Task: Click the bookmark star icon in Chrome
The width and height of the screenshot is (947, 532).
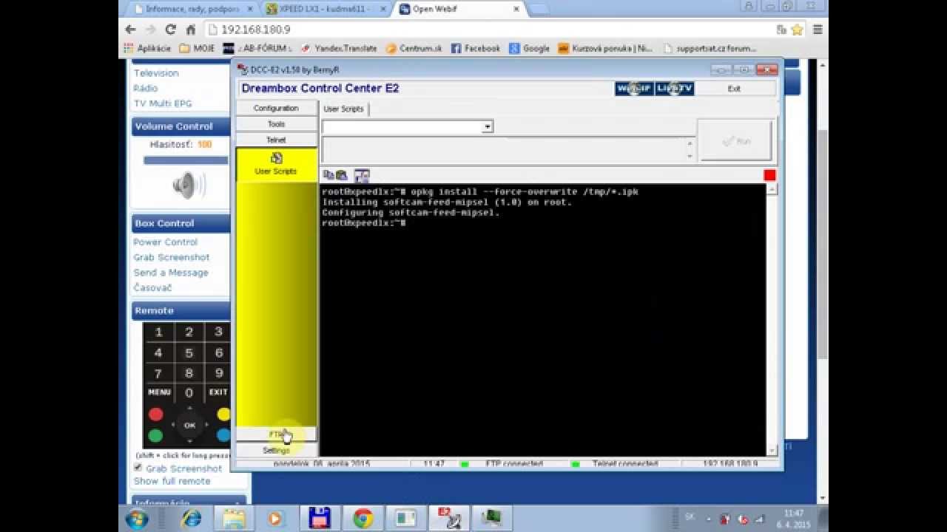Action: pyautogui.click(x=797, y=30)
